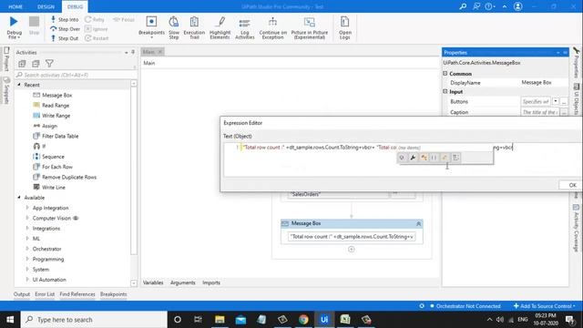Select the For Each Row activity
Screen dimensions: 583x328
tap(57, 167)
